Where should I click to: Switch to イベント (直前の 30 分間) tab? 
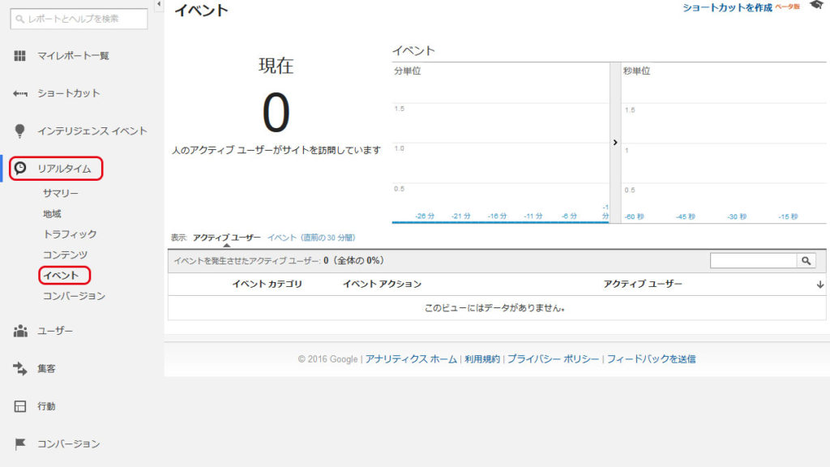(311, 238)
